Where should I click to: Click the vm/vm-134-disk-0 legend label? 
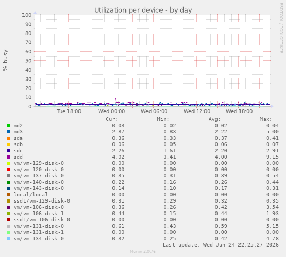point(39,239)
